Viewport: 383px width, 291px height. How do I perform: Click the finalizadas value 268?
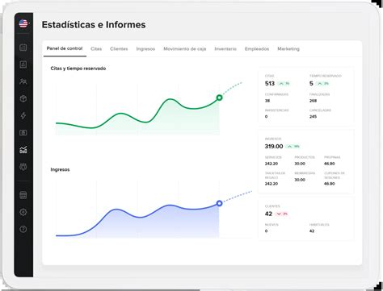click(x=313, y=101)
